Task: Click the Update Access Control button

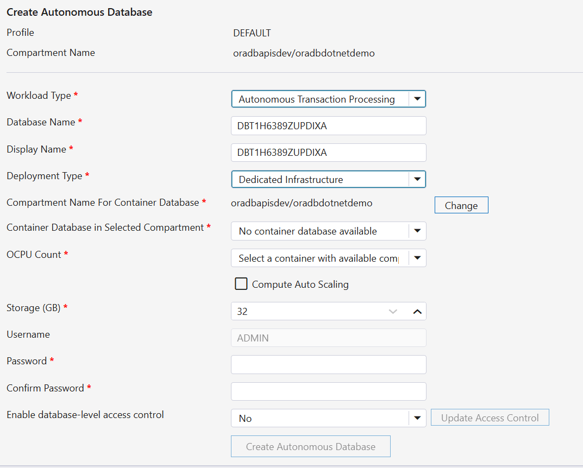Action: pyautogui.click(x=490, y=417)
